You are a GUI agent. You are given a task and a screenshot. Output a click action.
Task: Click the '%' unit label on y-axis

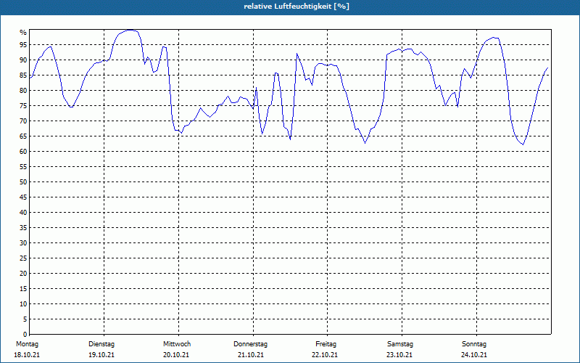pos(23,33)
